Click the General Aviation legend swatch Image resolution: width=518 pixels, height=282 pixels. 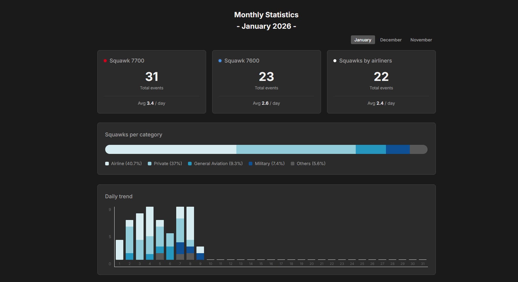coord(190,164)
